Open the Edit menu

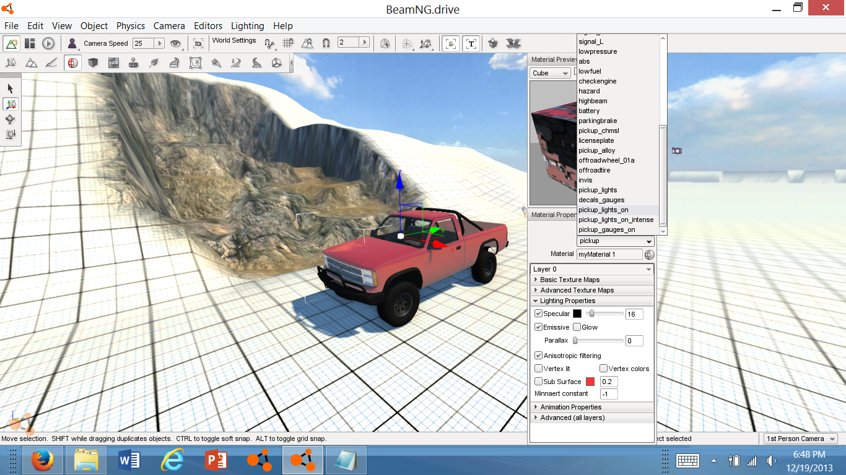click(x=35, y=26)
